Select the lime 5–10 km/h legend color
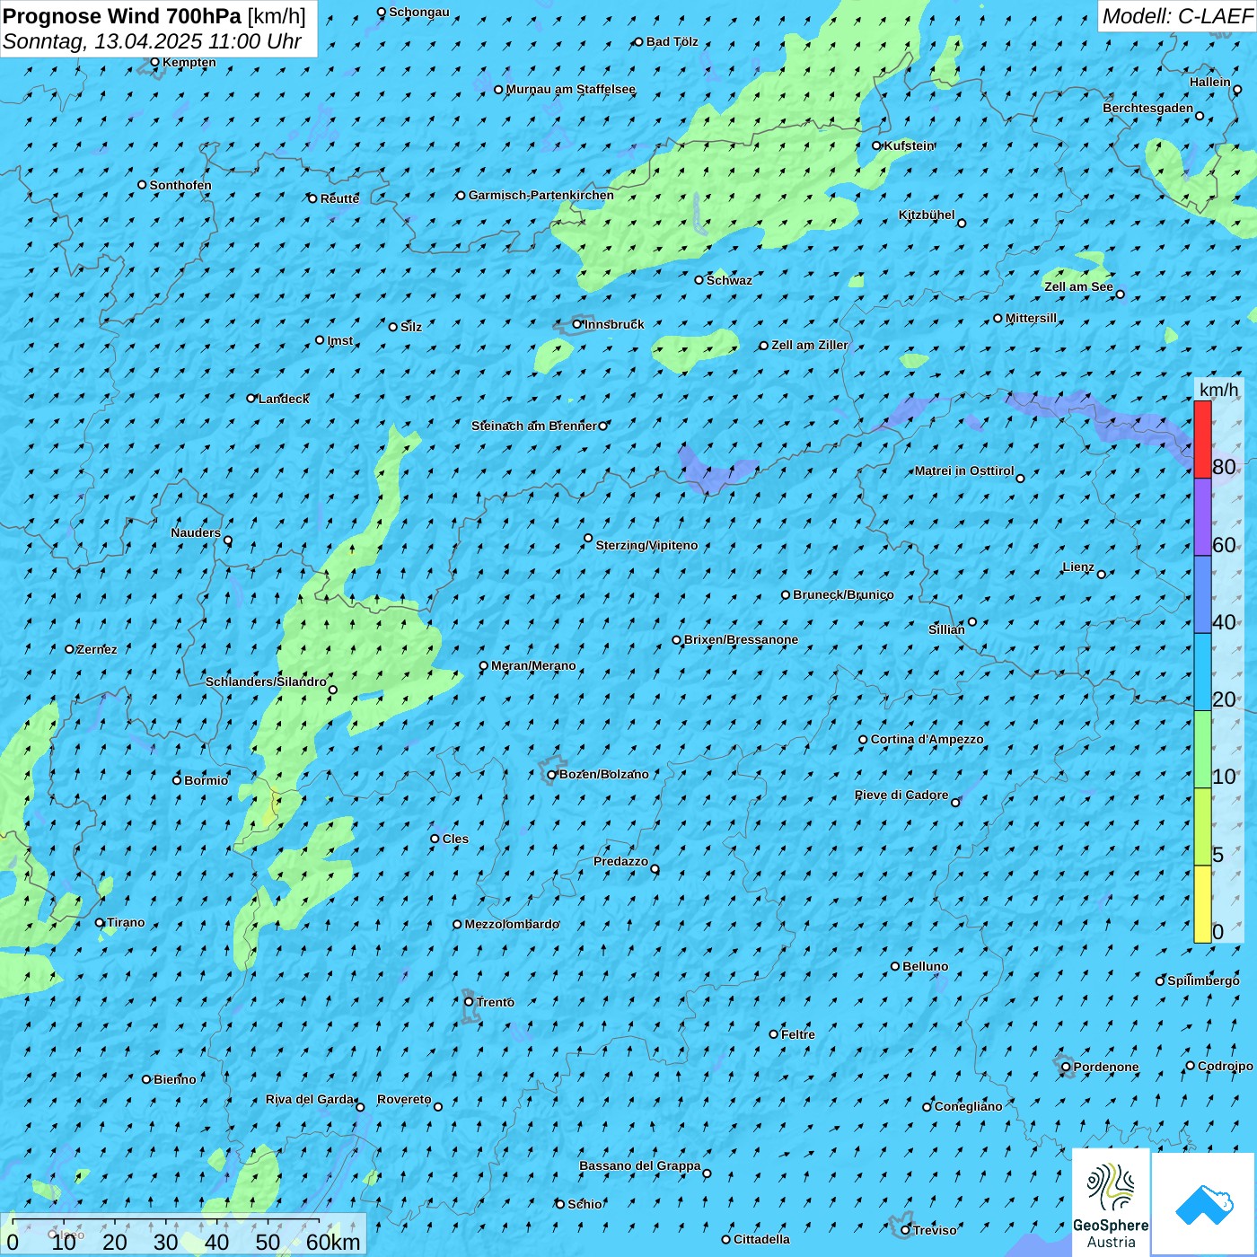The height and width of the screenshot is (1257, 1257). [1202, 827]
